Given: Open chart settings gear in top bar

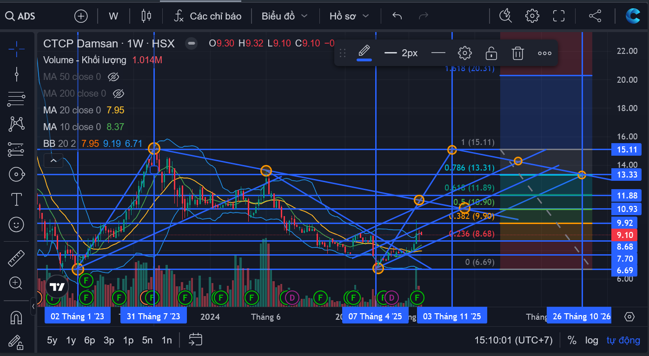Looking at the screenshot, I should click(x=532, y=16).
